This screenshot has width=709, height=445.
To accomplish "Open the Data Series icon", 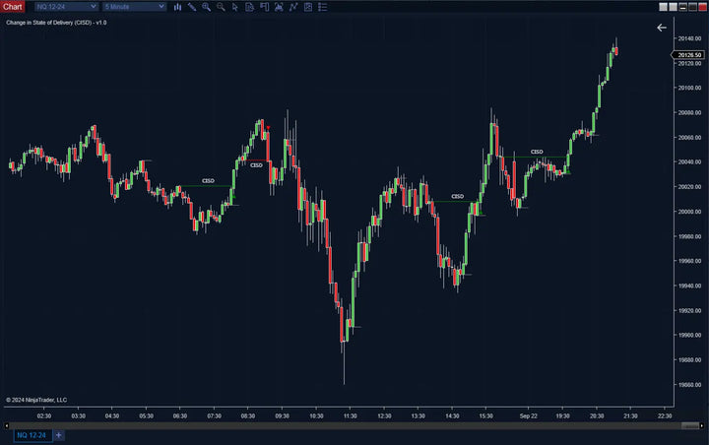I will pyautogui.click(x=251, y=6).
